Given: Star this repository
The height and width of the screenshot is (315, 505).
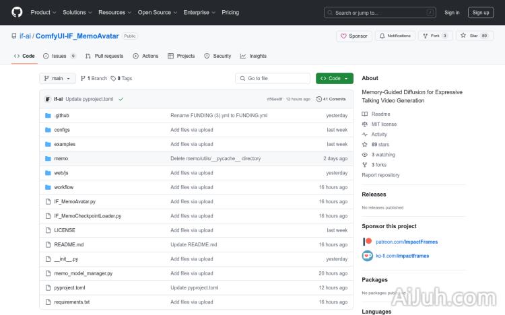Looking at the screenshot, I should pos(470,36).
